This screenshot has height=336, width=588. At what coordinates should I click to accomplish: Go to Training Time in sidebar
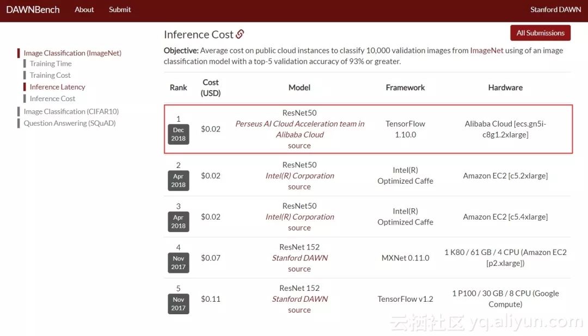tap(51, 64)
